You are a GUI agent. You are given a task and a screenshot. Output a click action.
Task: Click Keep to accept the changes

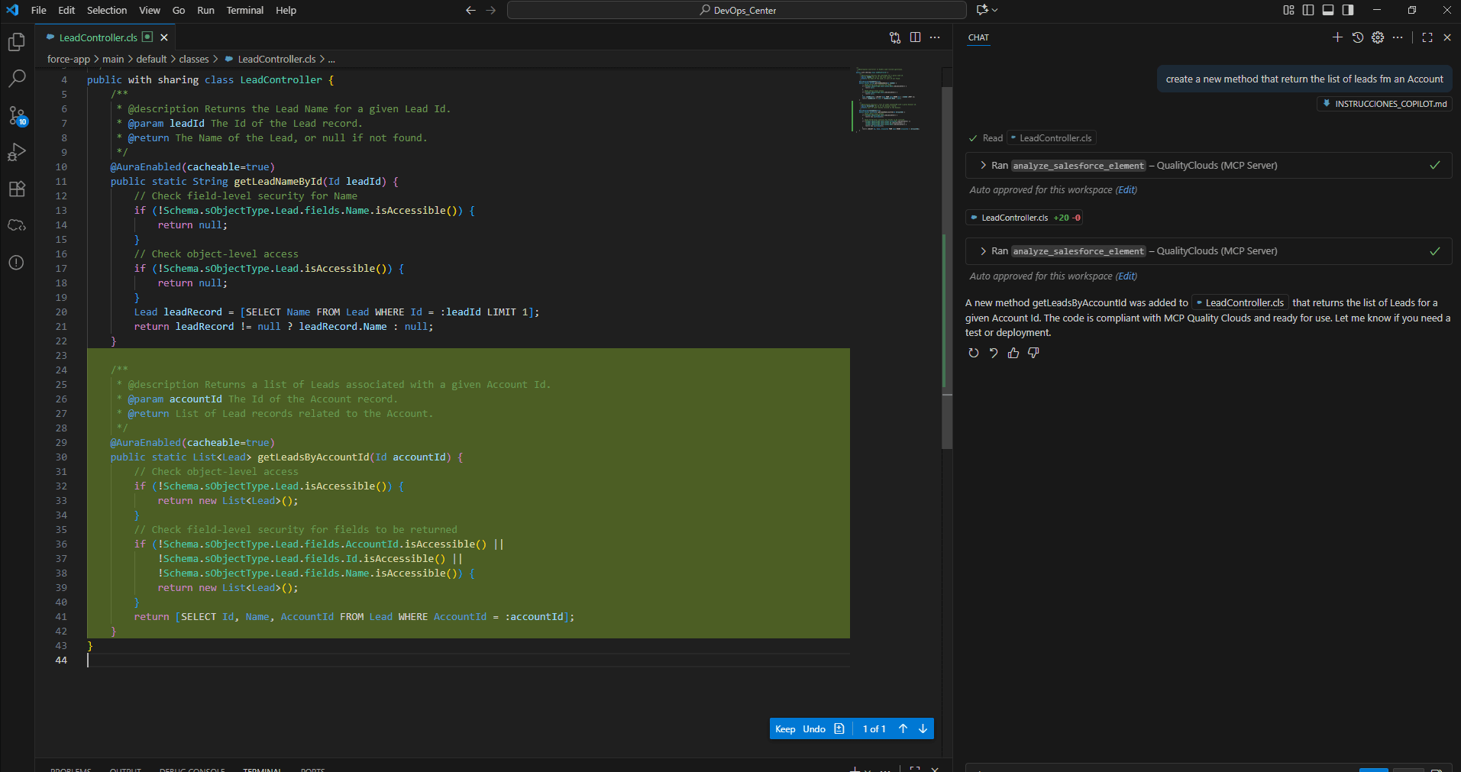[x=785, y=729]
